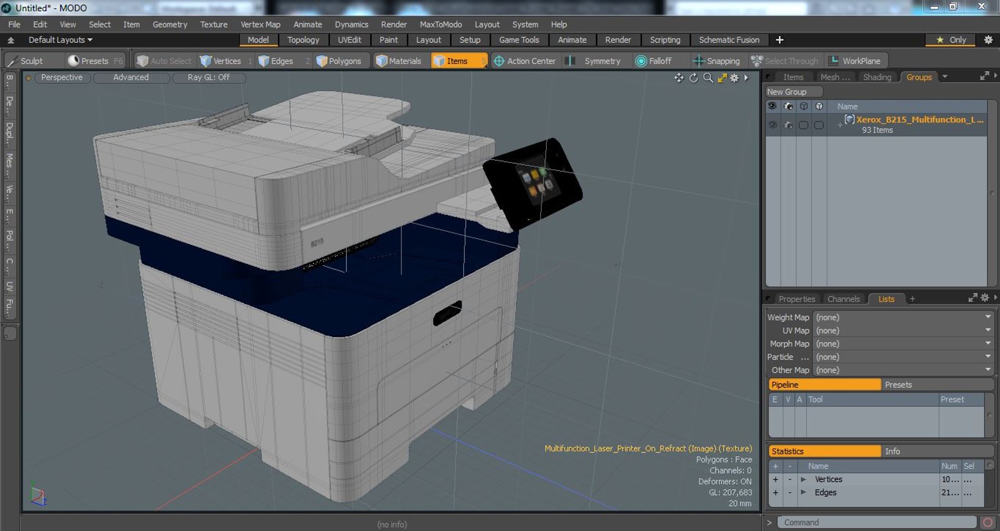
Task: Open the Weight Map dropdown
Action: pos(903,317)
